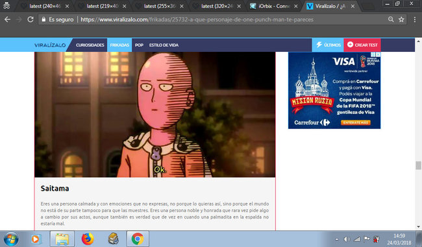The height and width of the screenshot is (247, 422).
Task: Close the latest (240×46 tab
Action: pos(67,6)
